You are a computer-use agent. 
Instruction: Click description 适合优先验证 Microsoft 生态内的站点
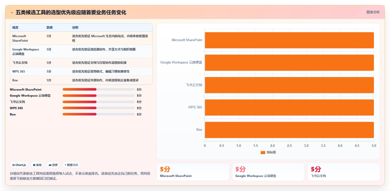pyautogui.click(x=110, y=38)
